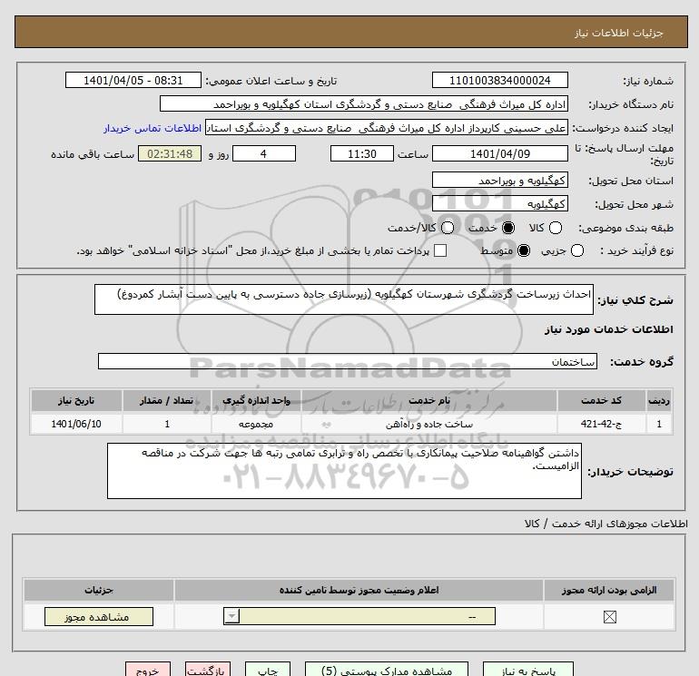Screen dimensions: 699x676
Task: Click the مشاهده مجوز button
Action: pyautogui.click(x=99, y=617)
